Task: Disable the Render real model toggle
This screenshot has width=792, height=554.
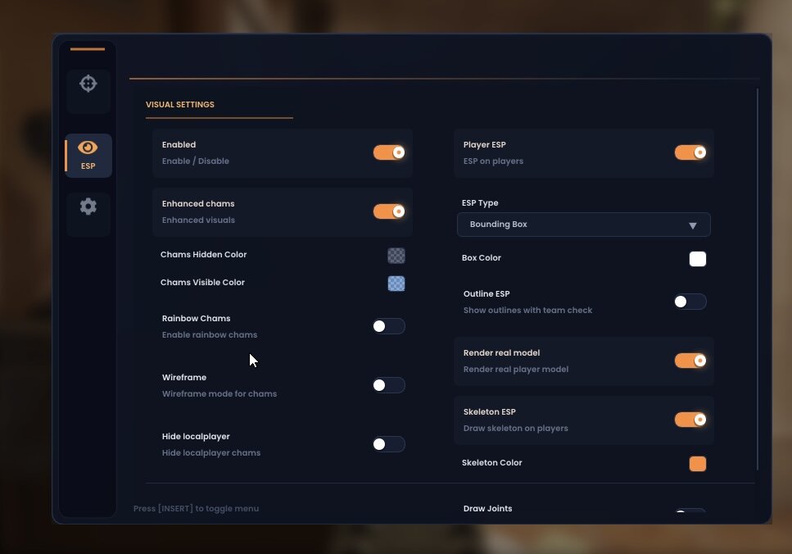Action: [690, 361]
